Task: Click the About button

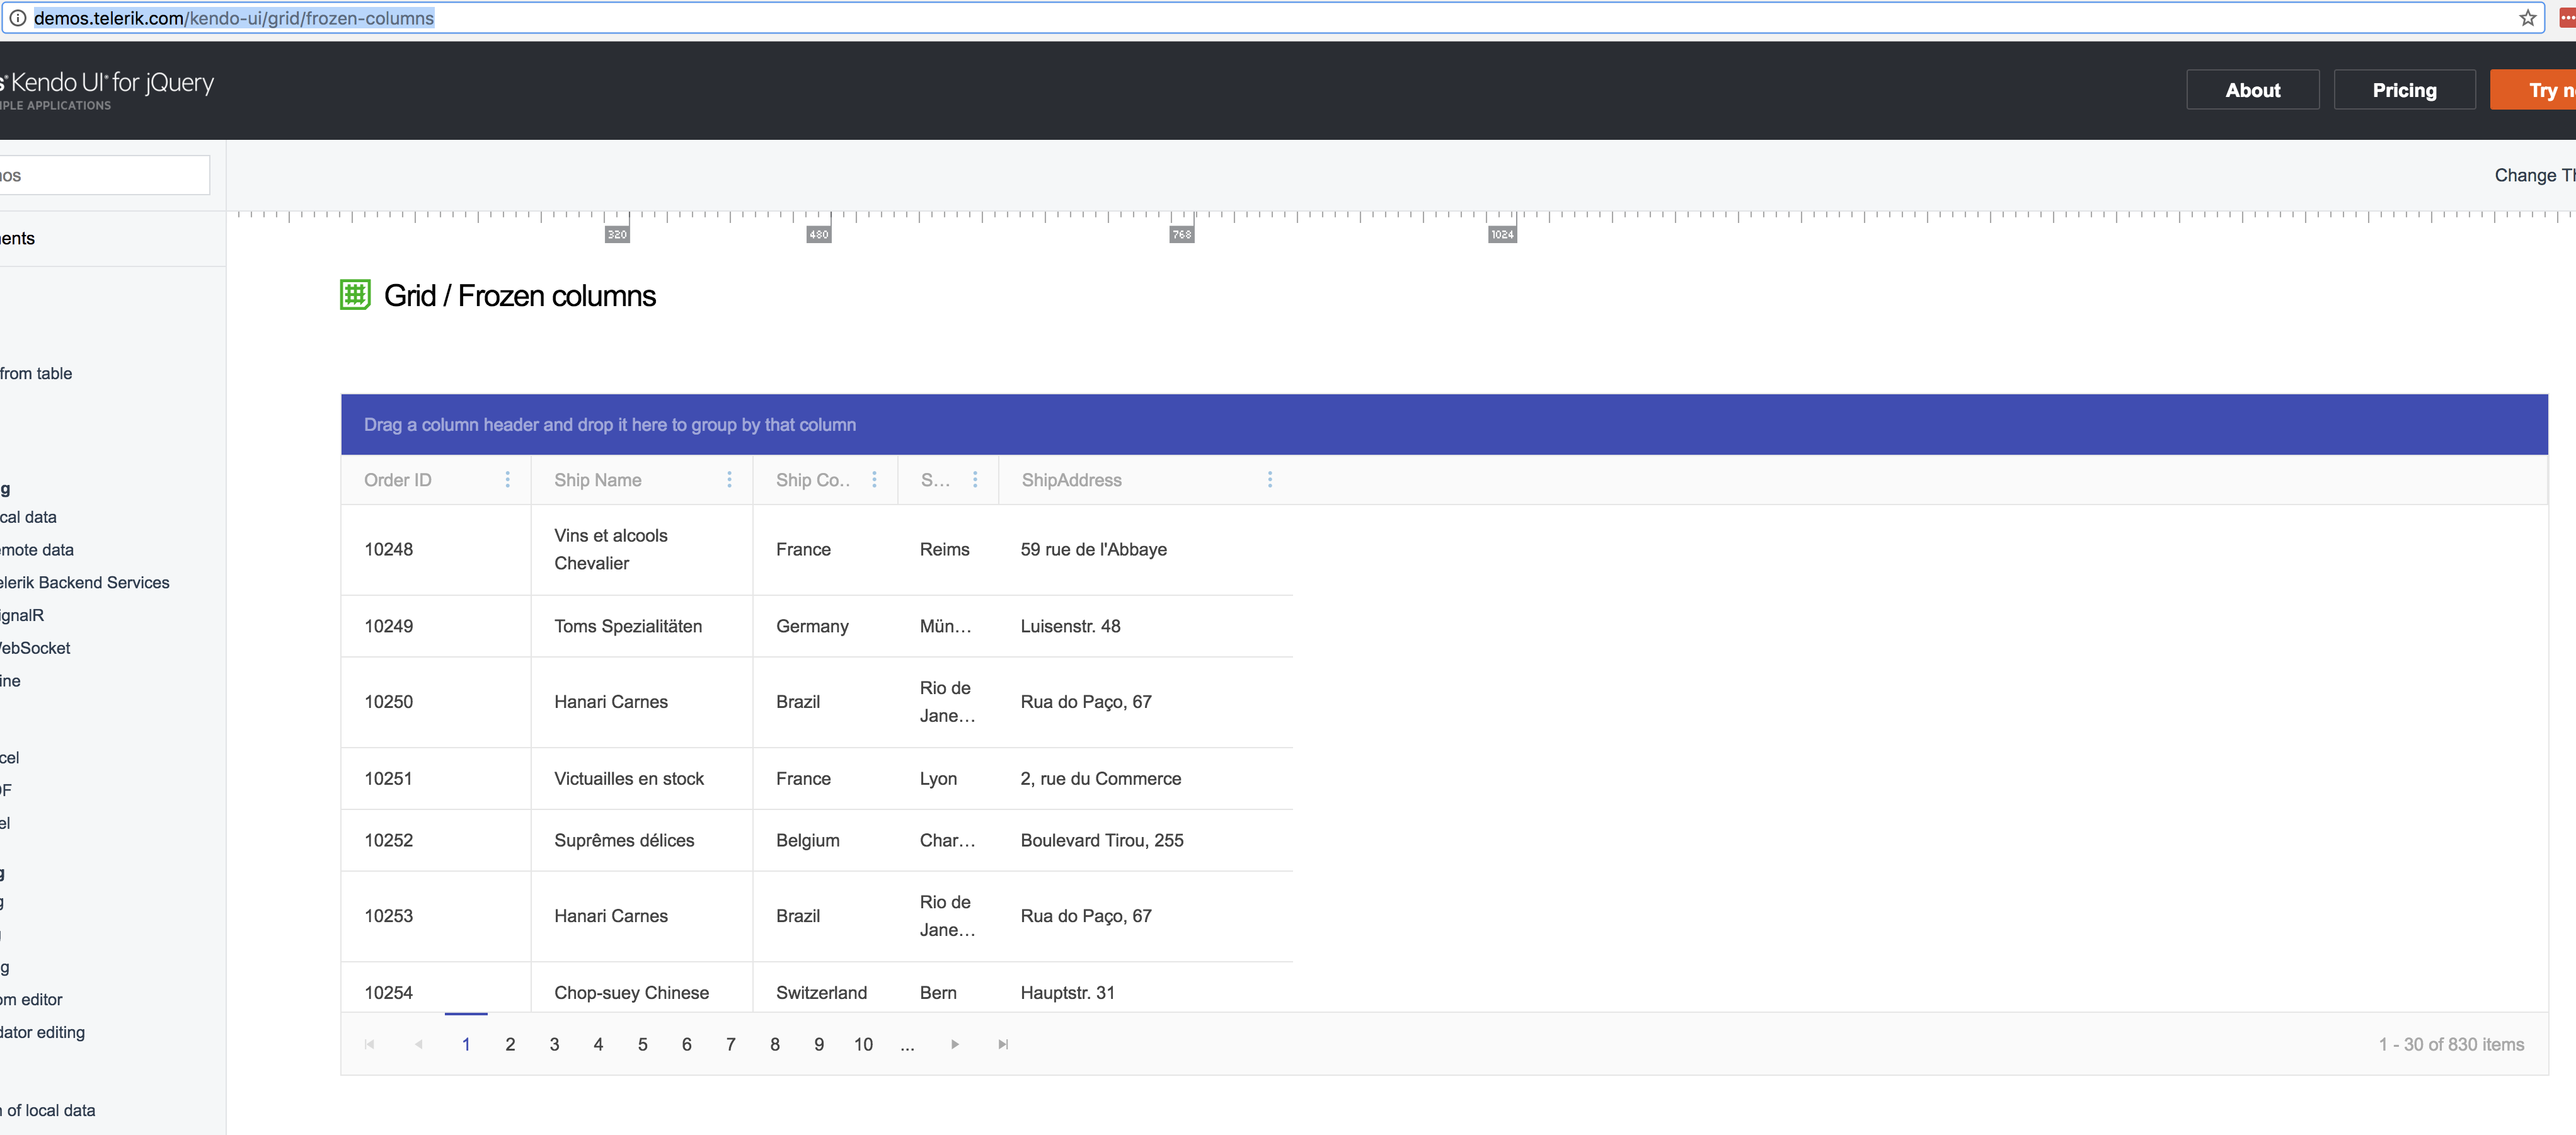Action: pyautogui.click(x=2252, y=90)
